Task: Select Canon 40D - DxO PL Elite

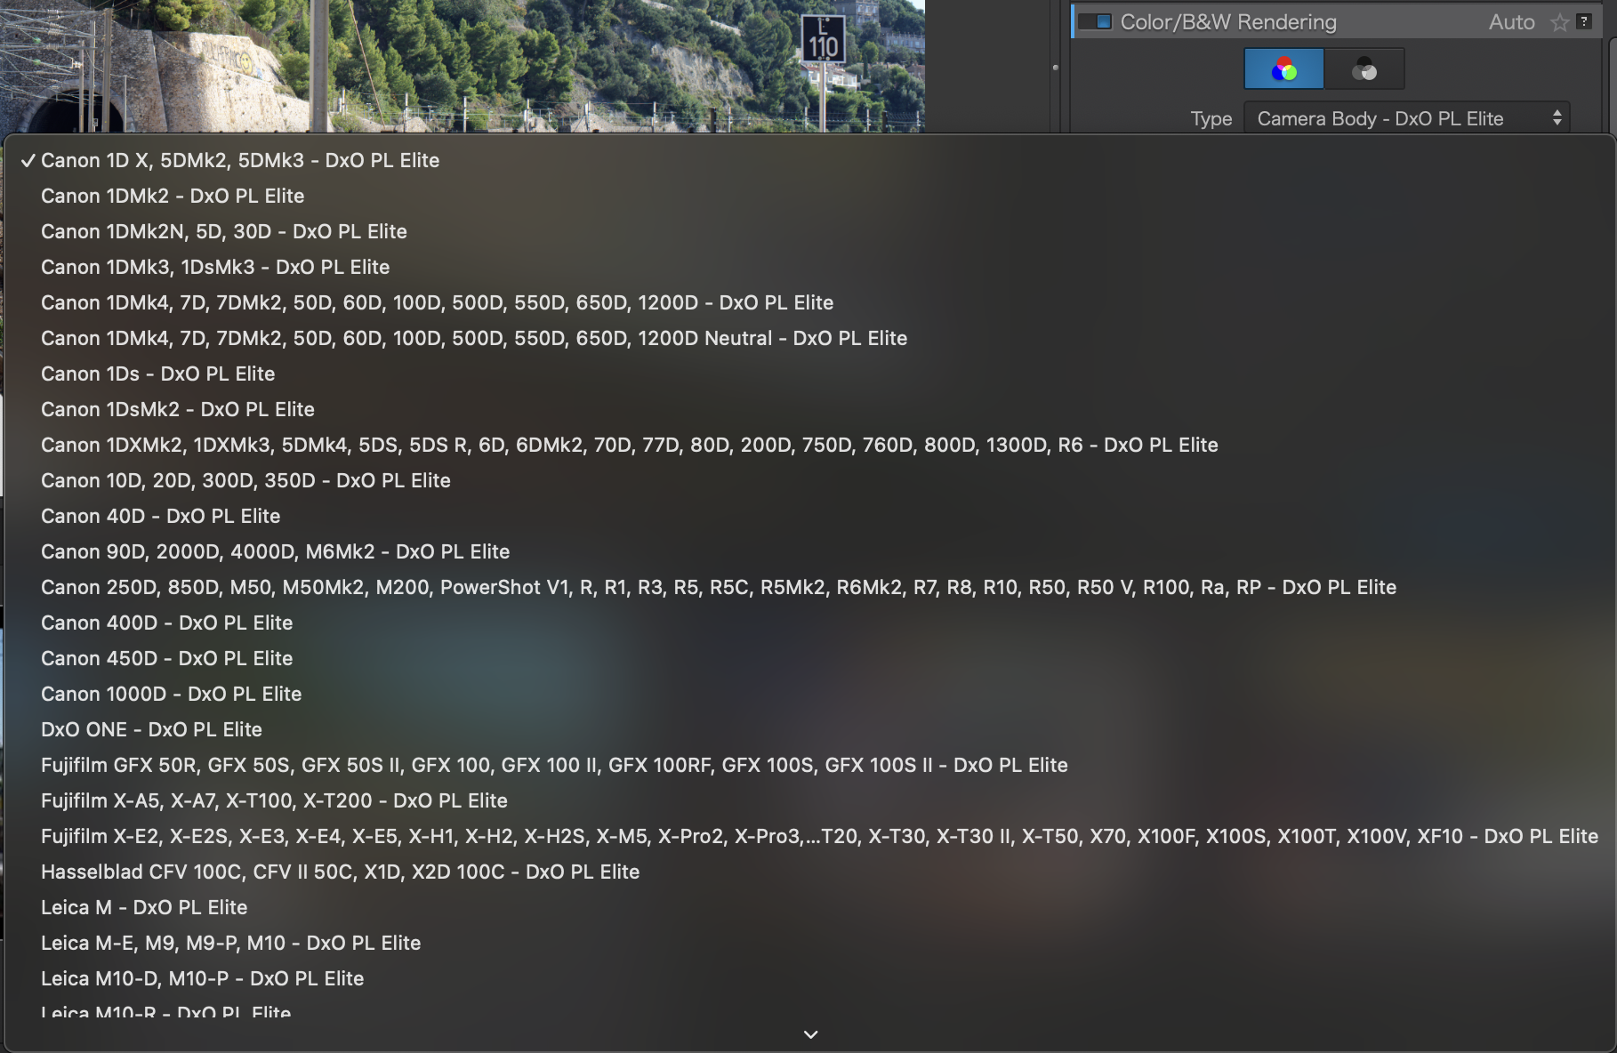Action: tap(809, 516)
